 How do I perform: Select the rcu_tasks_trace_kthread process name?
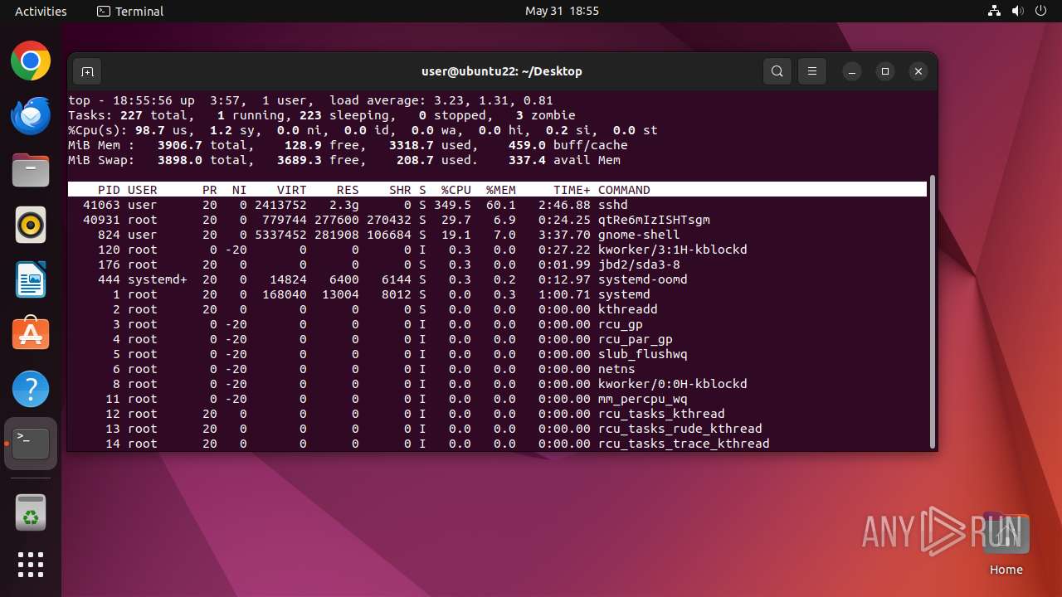point(684,444)
